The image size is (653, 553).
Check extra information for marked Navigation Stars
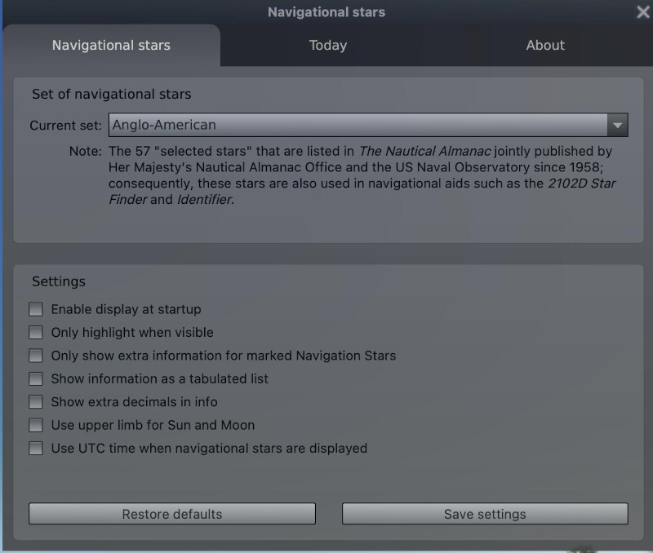pos(36,356)
